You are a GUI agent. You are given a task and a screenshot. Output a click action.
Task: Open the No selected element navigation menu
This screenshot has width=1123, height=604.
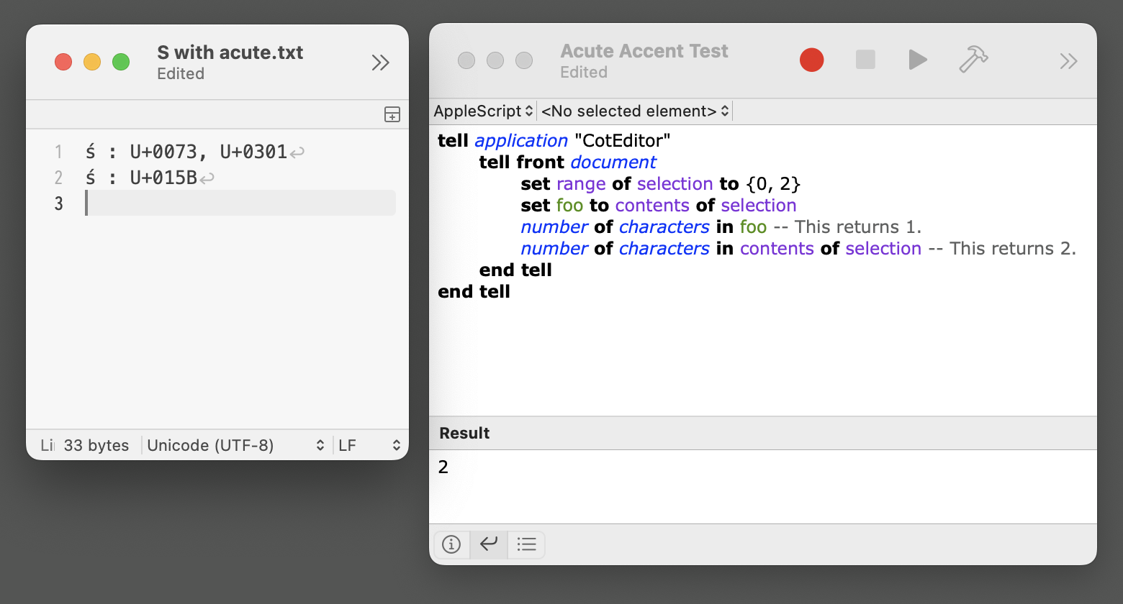pos(633,111)
